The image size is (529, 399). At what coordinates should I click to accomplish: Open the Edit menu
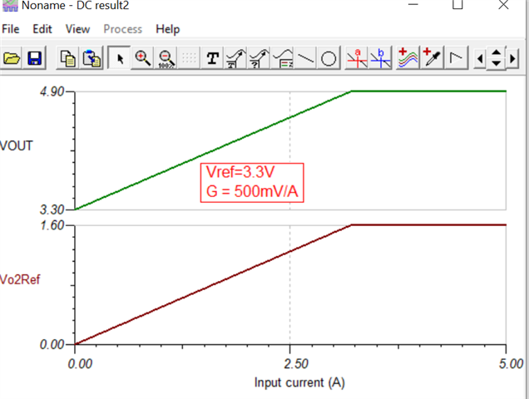[42, 29]
